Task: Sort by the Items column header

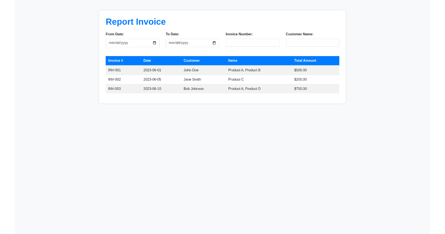Action: pyautogui.click(x=233, y=61)
